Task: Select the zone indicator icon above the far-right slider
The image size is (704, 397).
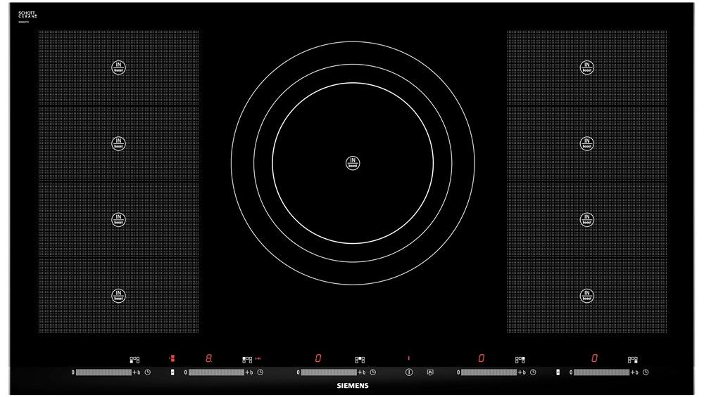Action: pos(632,359)
